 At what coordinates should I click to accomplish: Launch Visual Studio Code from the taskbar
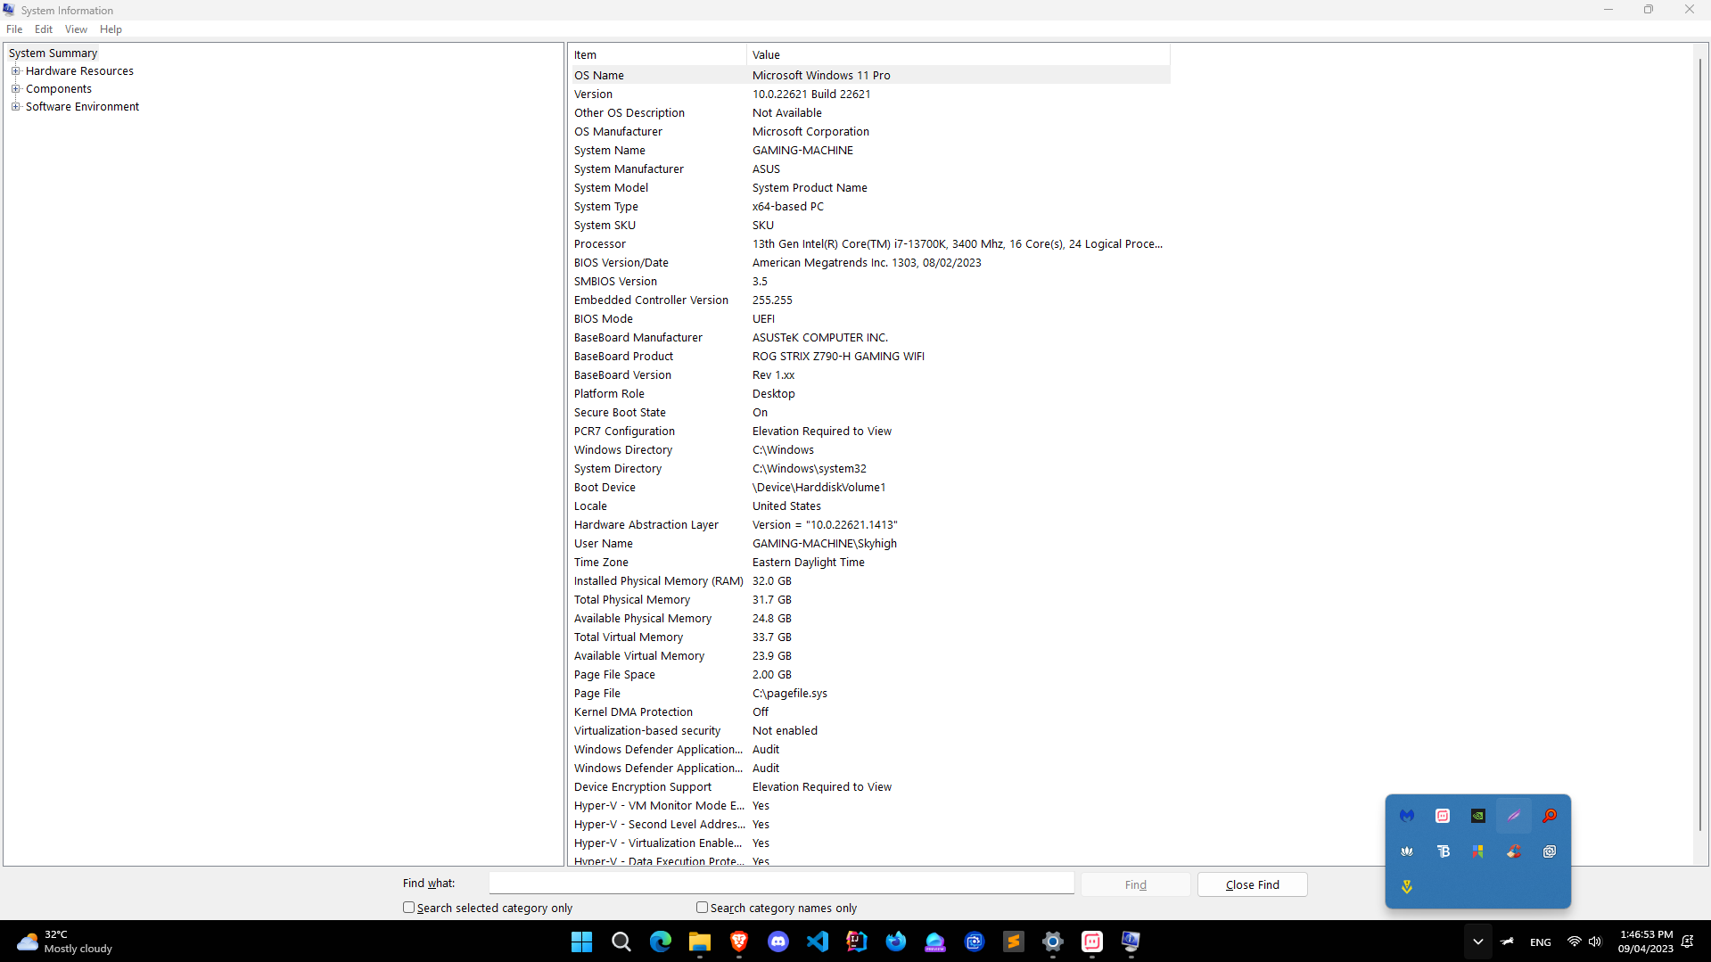818,941
